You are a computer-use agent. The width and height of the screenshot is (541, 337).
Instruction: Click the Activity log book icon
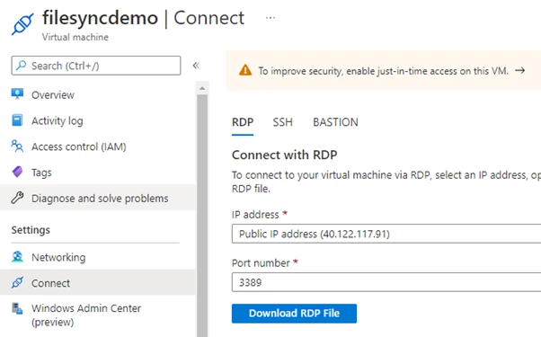[x=17, y=120]
